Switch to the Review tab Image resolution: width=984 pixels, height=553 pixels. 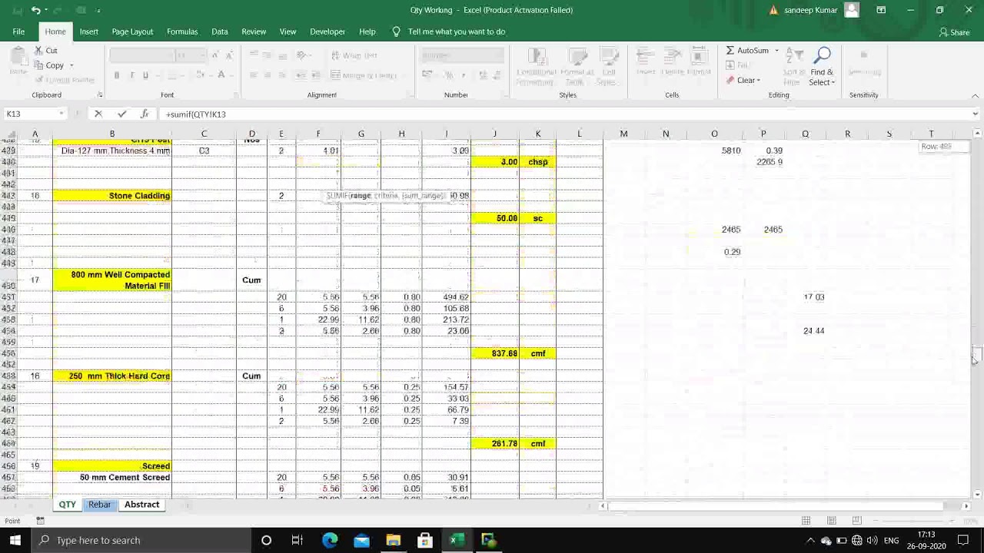[254, 31]
